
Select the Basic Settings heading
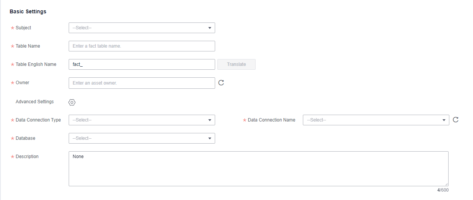(x=28, y=11)
